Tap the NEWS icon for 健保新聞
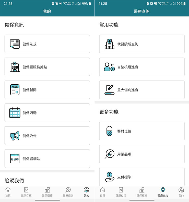This screenshot has width=189, height=202. click(x=15, y=90)
